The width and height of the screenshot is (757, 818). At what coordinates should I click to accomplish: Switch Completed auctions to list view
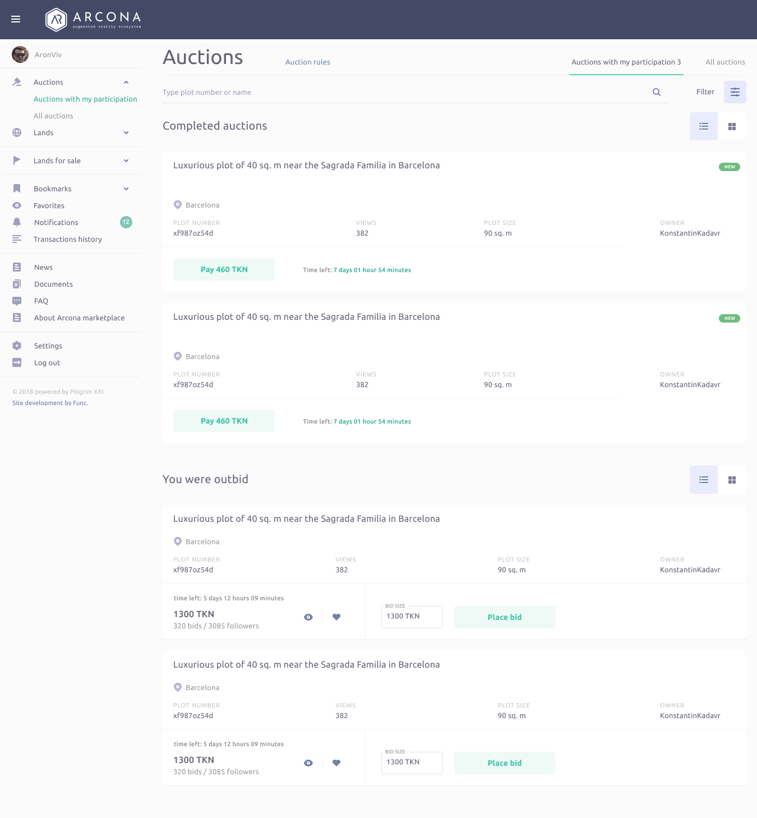point(703,126)
